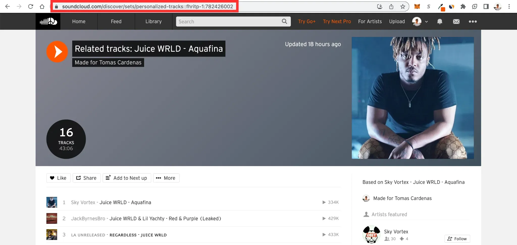Go to the Feed section
The image size is (517, 245).
pyautogui.click(x=116, y=21)
